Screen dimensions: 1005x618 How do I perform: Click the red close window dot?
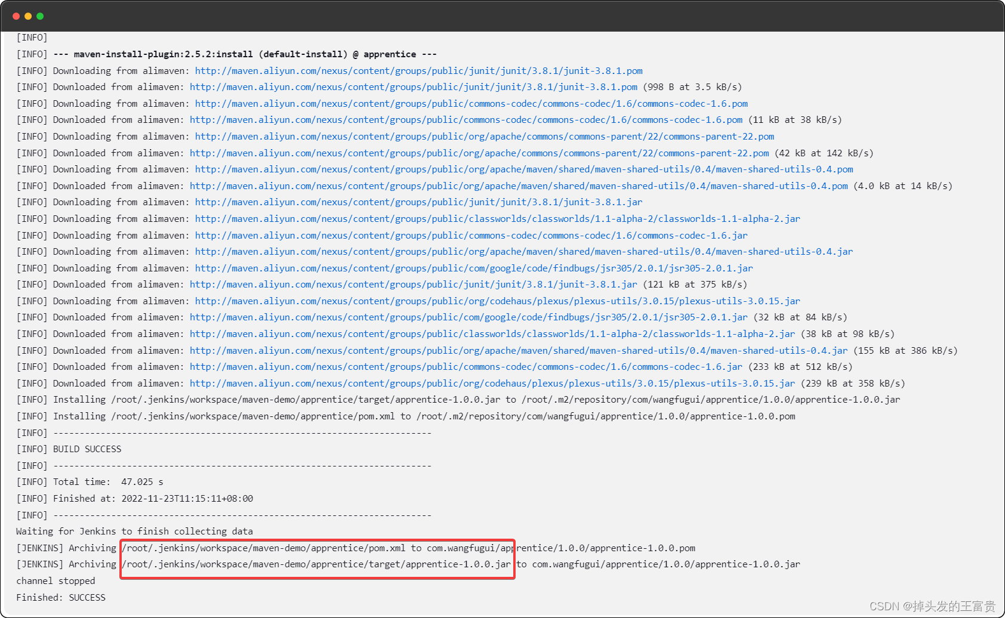16,16
